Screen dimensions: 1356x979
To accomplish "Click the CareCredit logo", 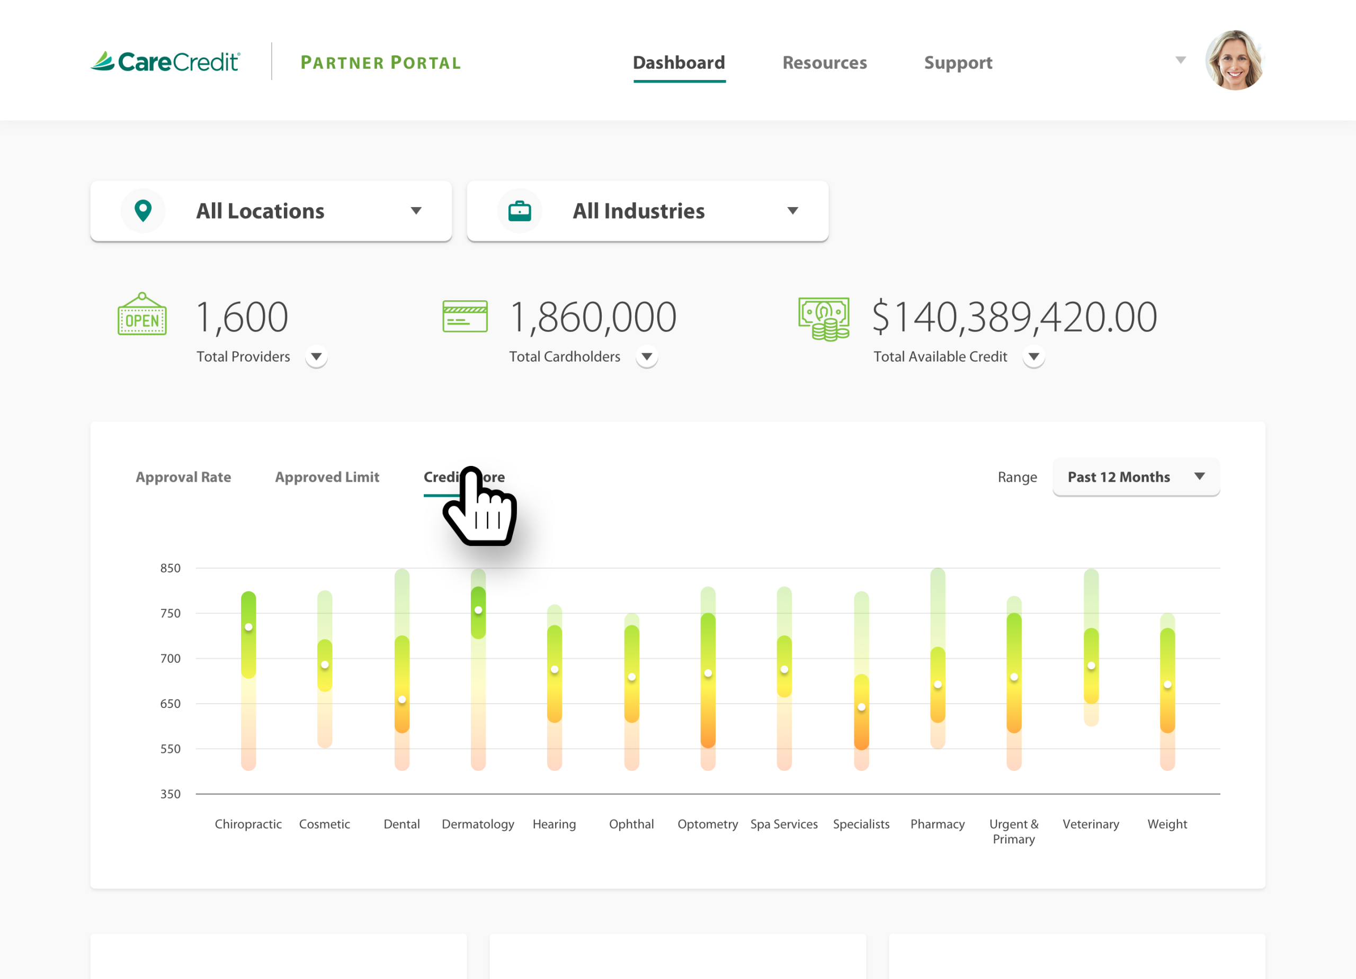I will (x=165, y=61).
